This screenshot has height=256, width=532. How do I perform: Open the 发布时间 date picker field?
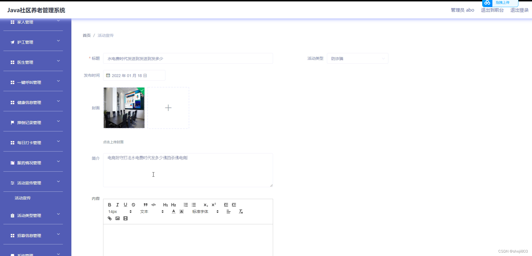134,75
